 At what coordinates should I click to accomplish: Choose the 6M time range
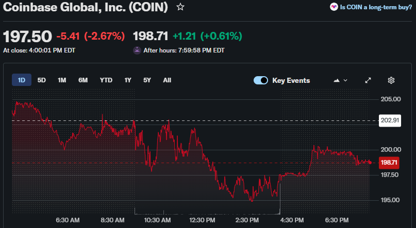(x=83, y=80)
